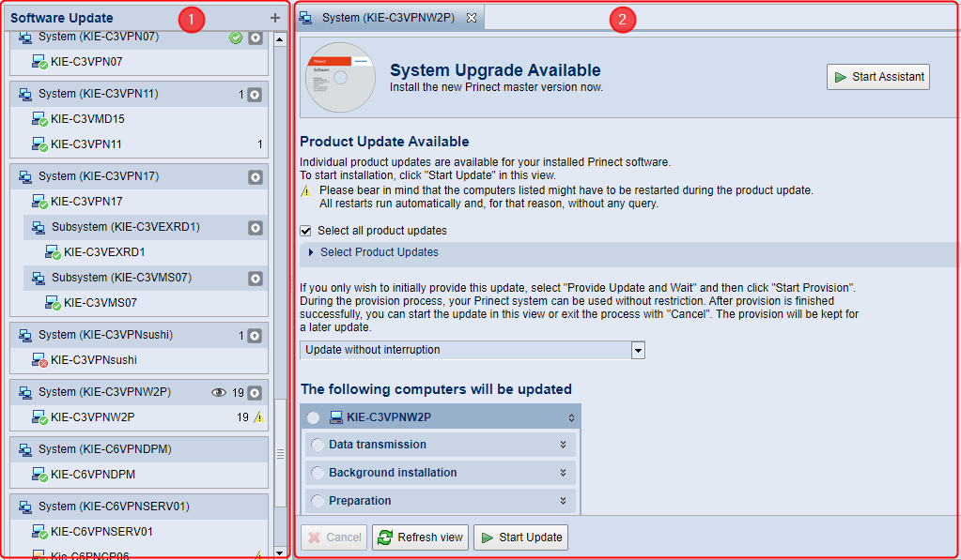Viewport: 961px width, 560px height.
Task: Close the System (KIE-C3VPNW2P) tab
Action: pos(471,17)
